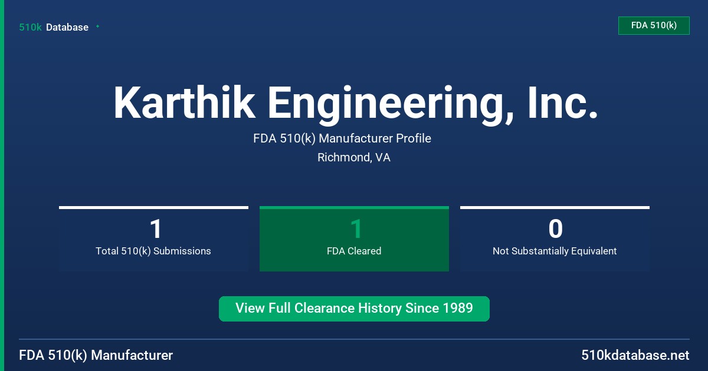This screenshot has height=371, width=708.
Task: Click the FDA 510(k) Manufacturer Profile subtitle
Action: 342,138
